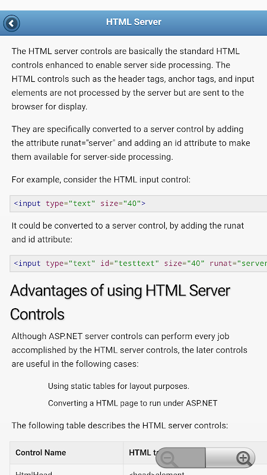Image resolution: width=267 pixels, height=475 pixels.
Task: Click the input type text code block
Action: click(x=138, y=204)
